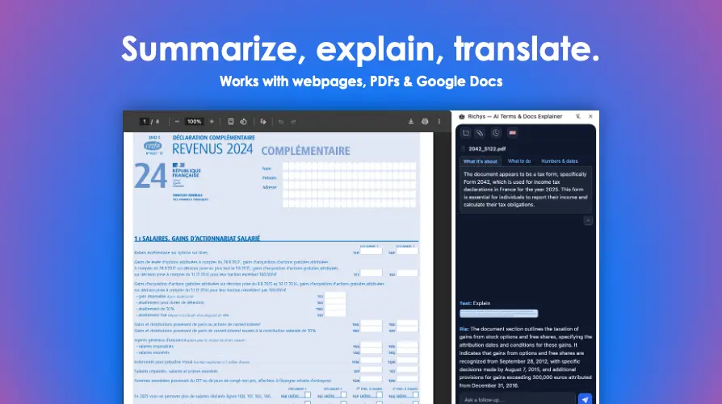Pin the Richys side panel
The image size is (722, 404).
pos(578,117)
